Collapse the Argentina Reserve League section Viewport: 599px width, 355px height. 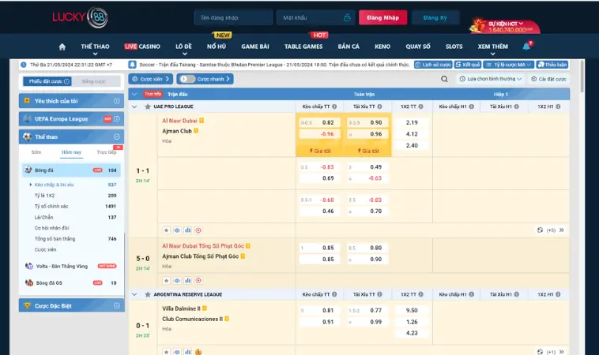point(134,294)
